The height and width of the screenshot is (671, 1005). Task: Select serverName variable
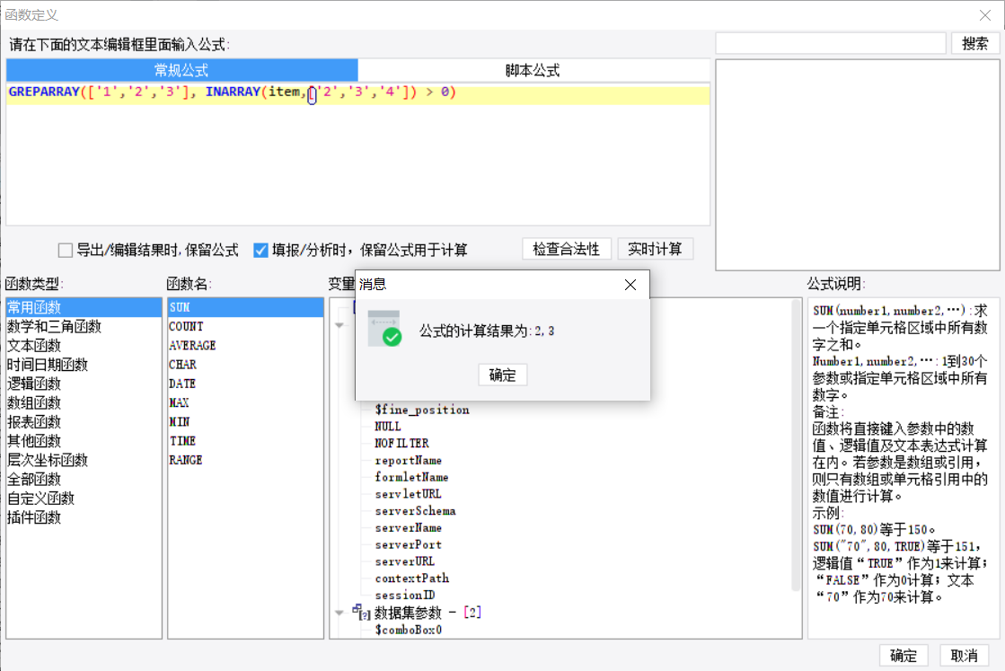click(409, 528)
